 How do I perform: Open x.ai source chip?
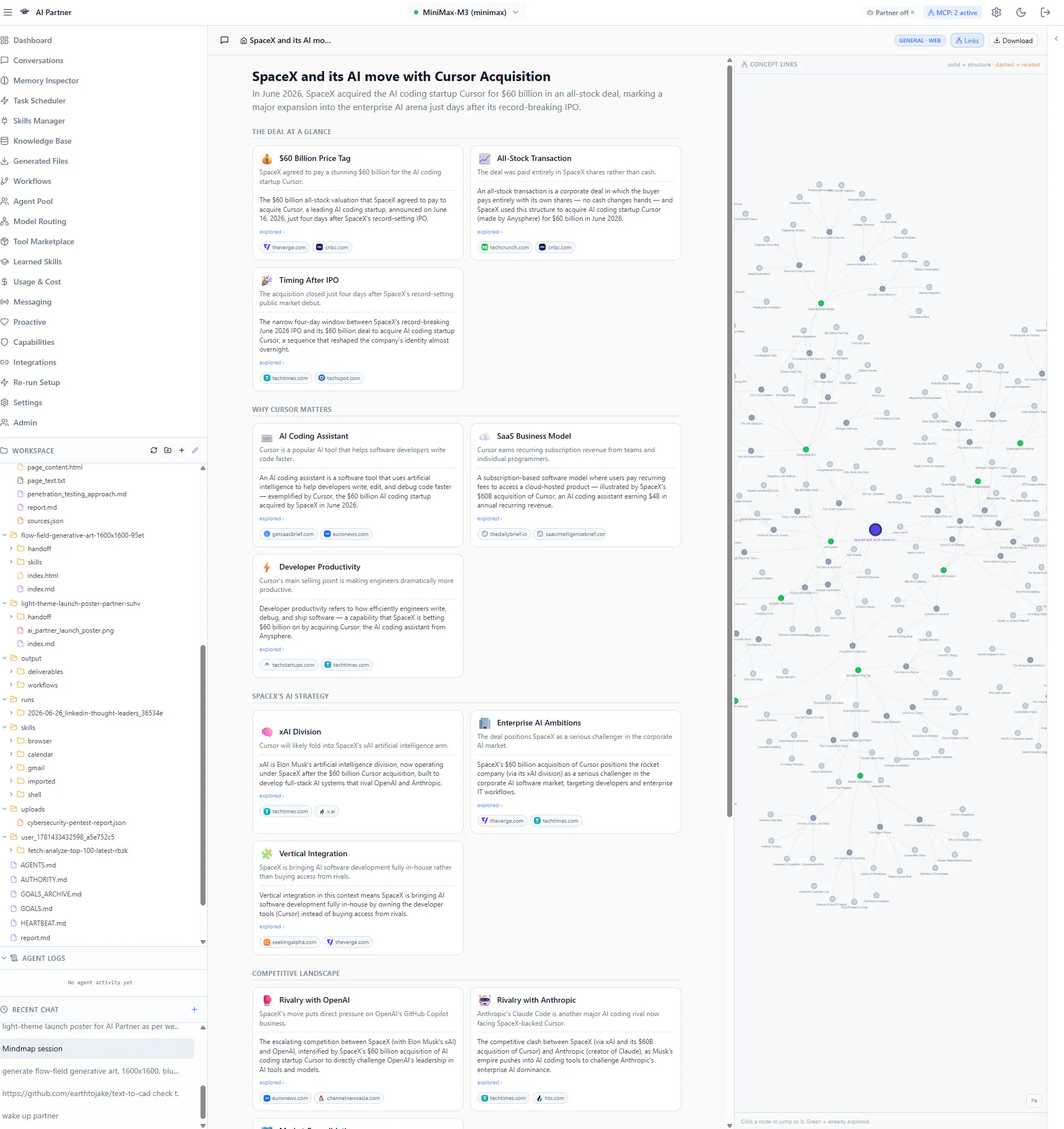point(327,812)
